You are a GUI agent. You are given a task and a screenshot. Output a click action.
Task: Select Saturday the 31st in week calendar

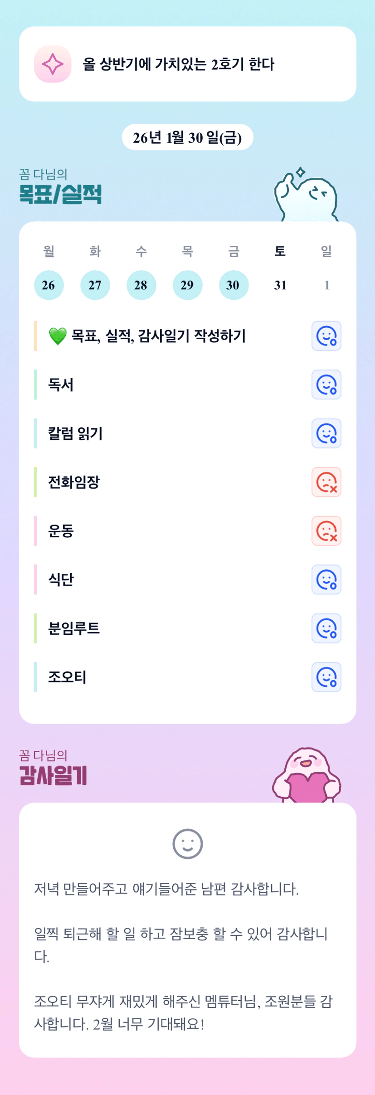[x=280, y=285]
